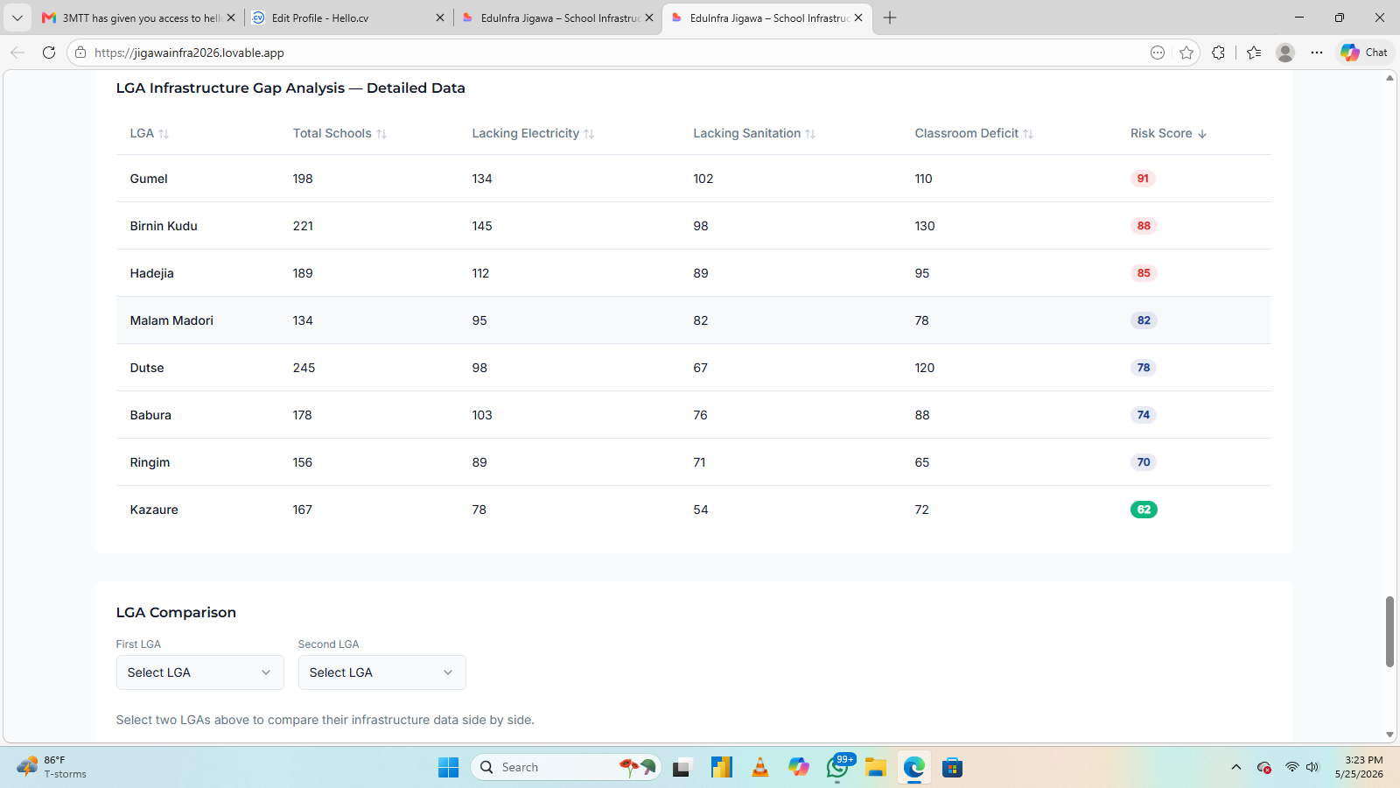Open browser profile avatar
The width and height of the screenshot is (1400, 788).
click(1285, 53)
